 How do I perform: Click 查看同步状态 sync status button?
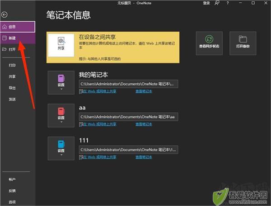209,43
